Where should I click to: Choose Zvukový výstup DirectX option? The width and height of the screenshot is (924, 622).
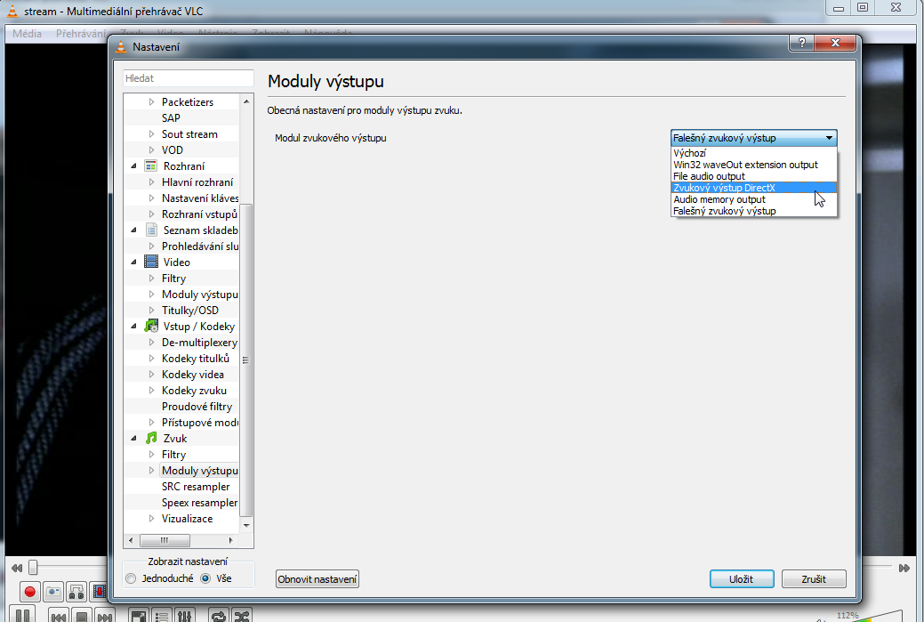pyautogui.click(x=754, y=188)
